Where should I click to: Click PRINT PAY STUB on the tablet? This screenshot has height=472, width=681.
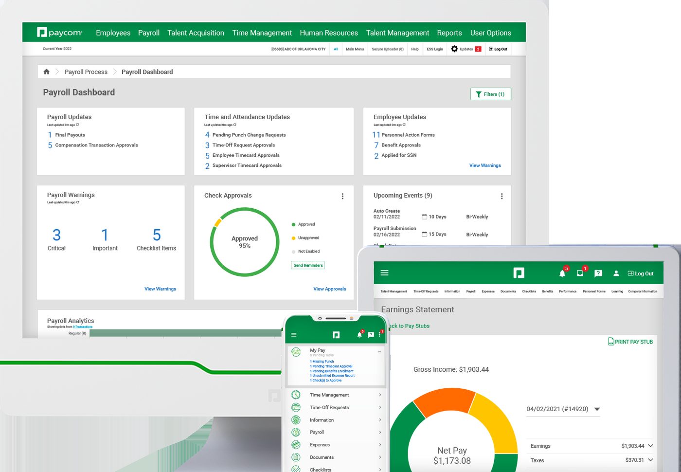(630, 342)
